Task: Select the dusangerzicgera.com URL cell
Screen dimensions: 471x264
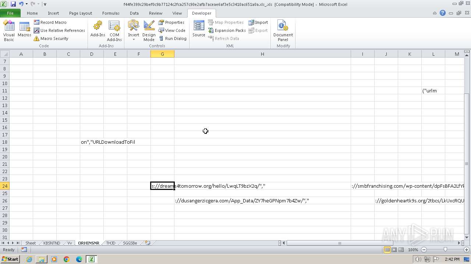Action: tap(262, 201)
